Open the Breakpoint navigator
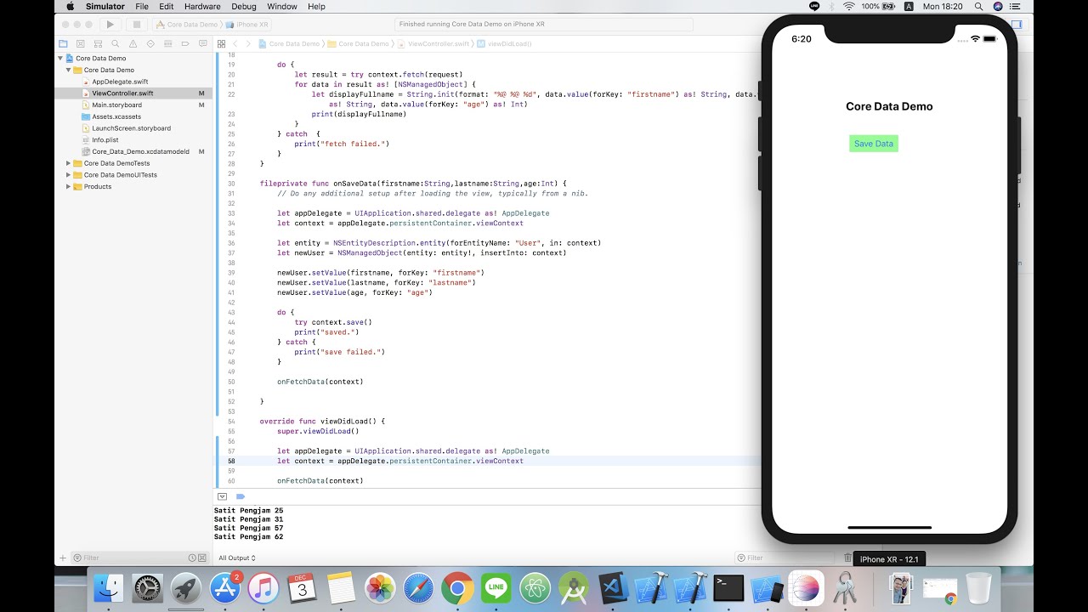Image resolution: width=1088 pixels, height=612 pixels. click(185, 43)
